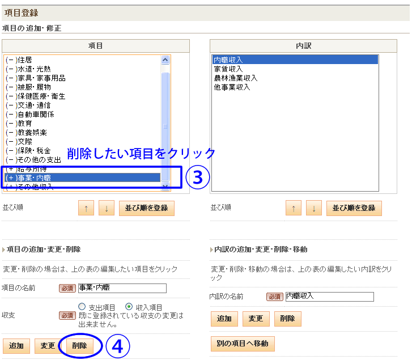Focus the 内訳の名前 text field
Viewport: 412px width, 364px height.
(329, 297)
